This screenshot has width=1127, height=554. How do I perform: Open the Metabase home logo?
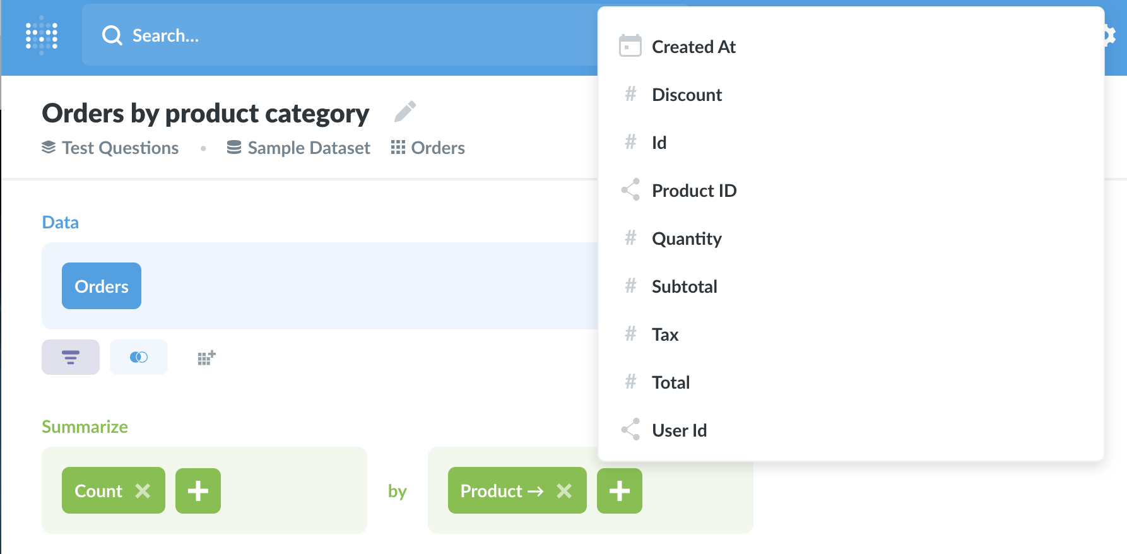pyautogui.click(x=42, y=35)
